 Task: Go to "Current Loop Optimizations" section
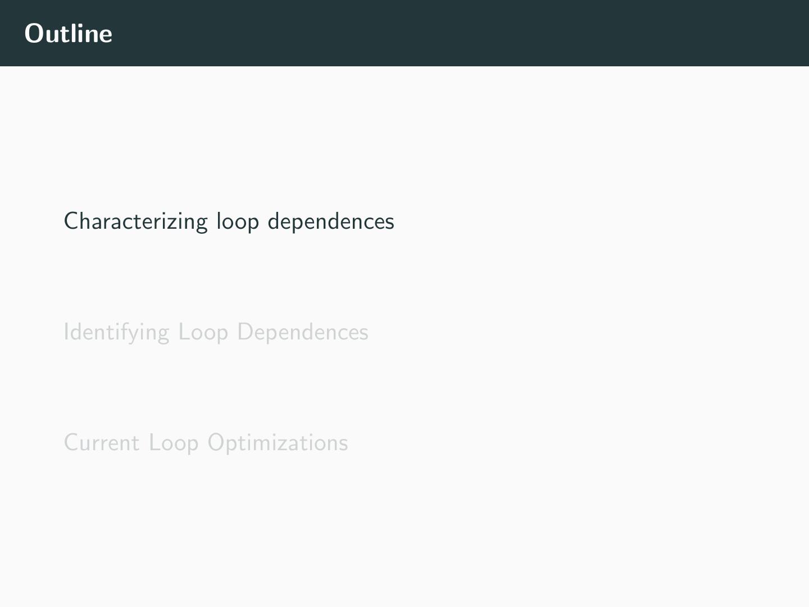(x=206, y=443)
